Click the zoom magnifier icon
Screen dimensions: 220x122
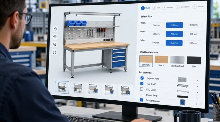(55, 45)
